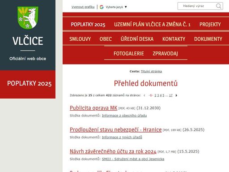Open FOTOGALERIE in the navigation

(129, 54)
